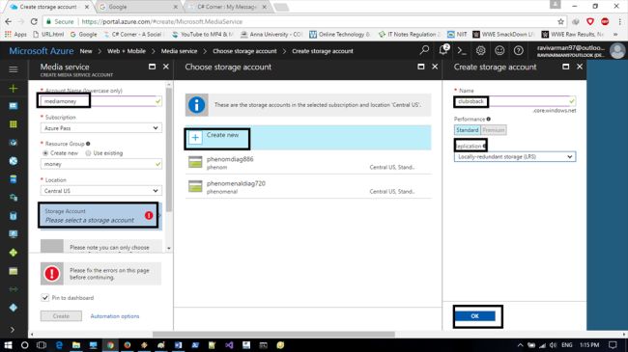Image resolution: width=628 pixels, height=352 pixels.
Task: Click the search magnifier in Azure top bar
Action: 424,50
